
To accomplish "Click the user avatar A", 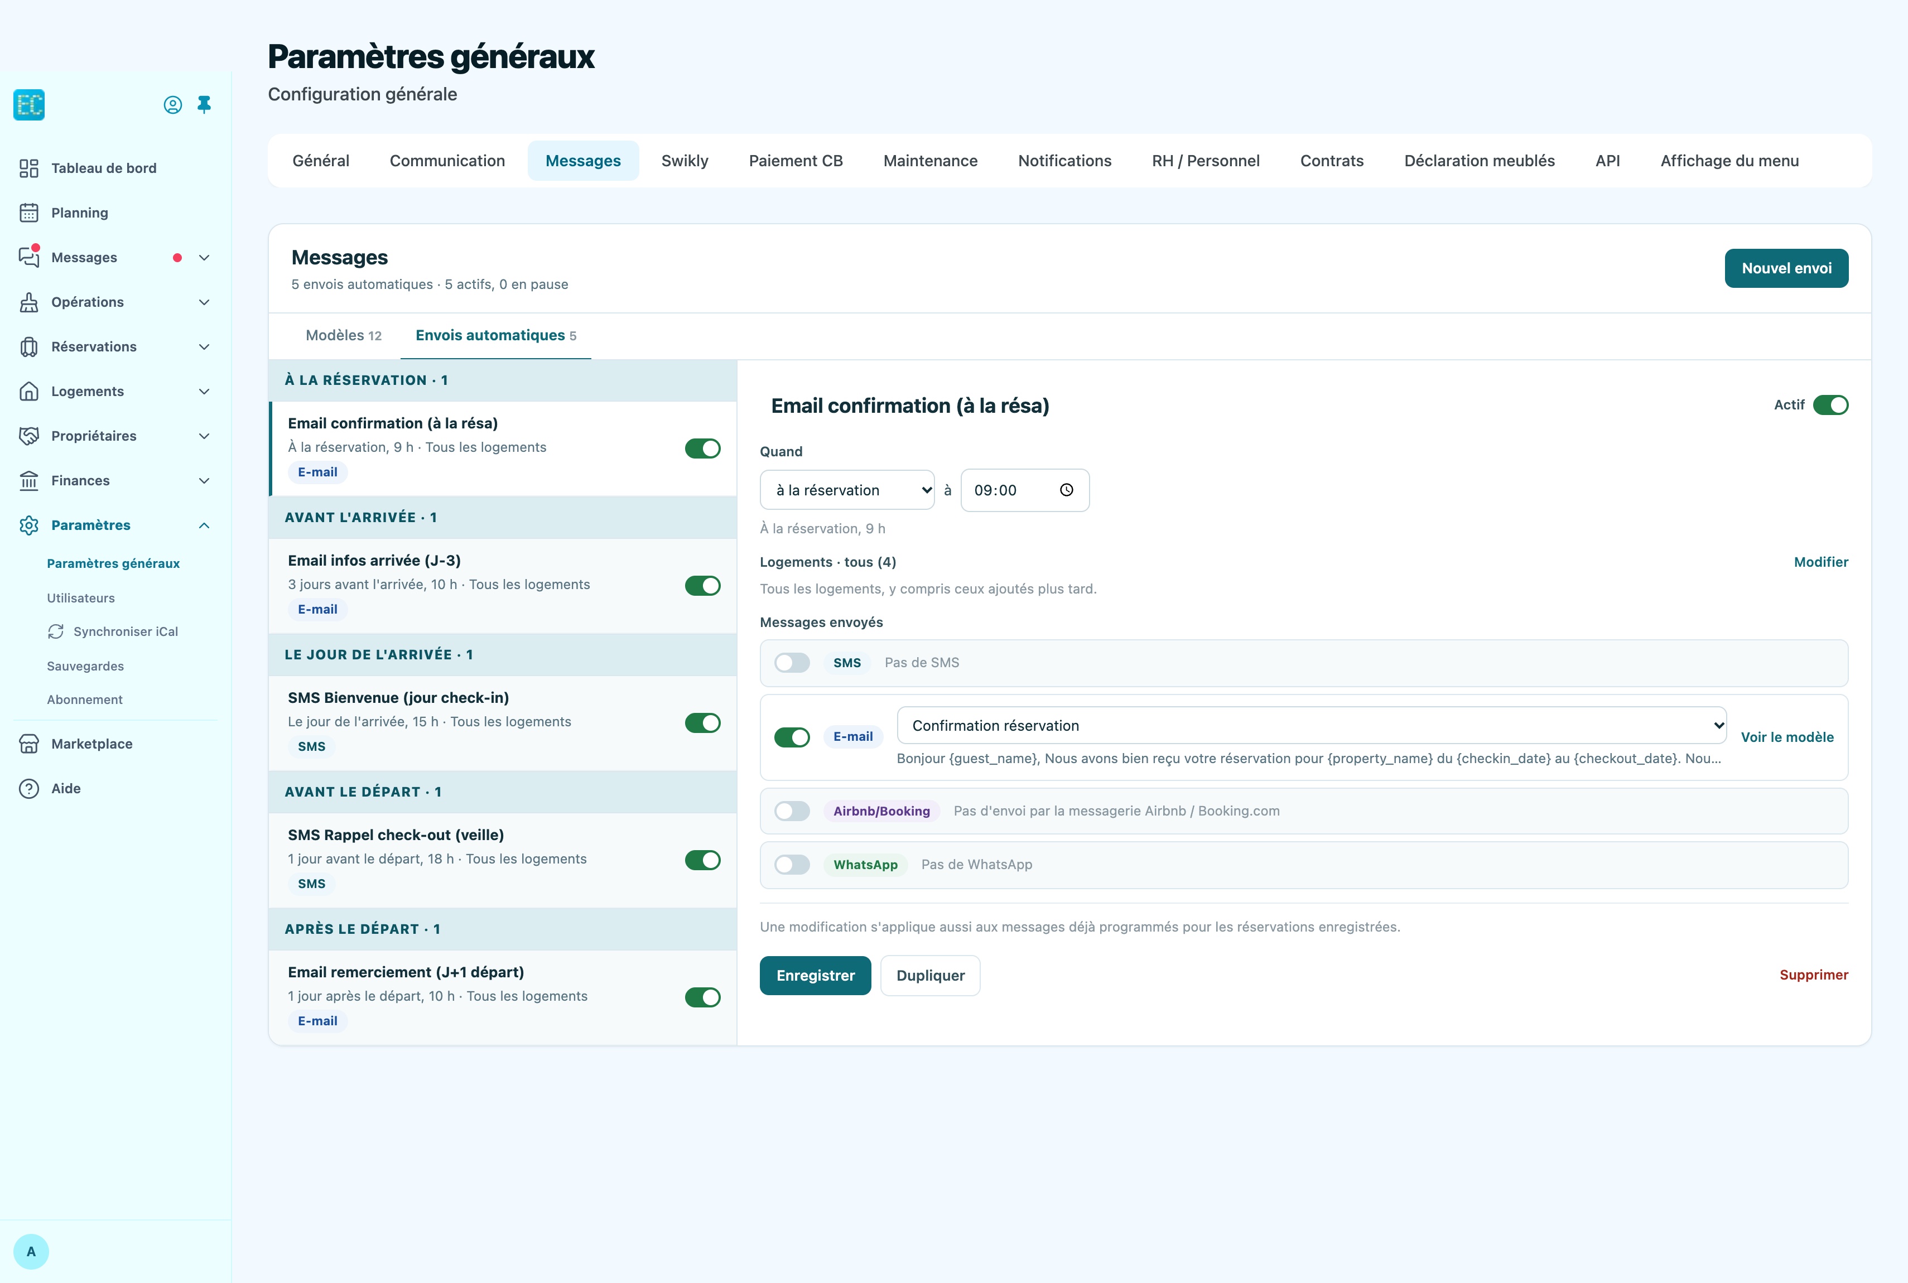I will click(x=31, y=1252).
